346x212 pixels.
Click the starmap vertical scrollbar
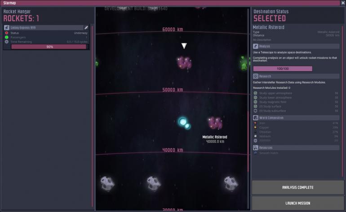248,141
